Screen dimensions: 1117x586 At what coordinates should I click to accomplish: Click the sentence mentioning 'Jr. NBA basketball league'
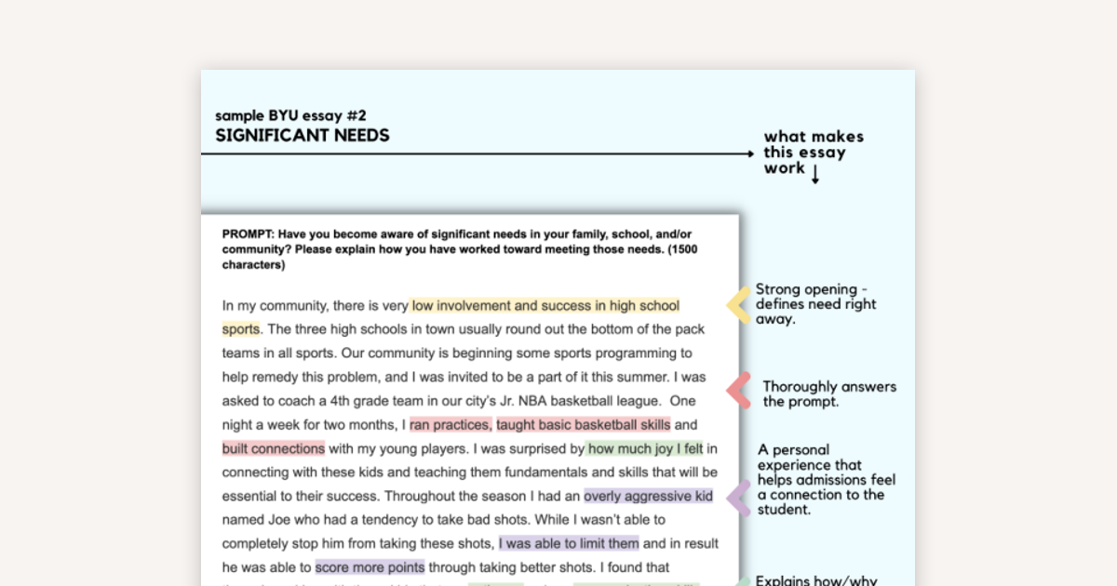pyautogui.click(x=459, y=401)
